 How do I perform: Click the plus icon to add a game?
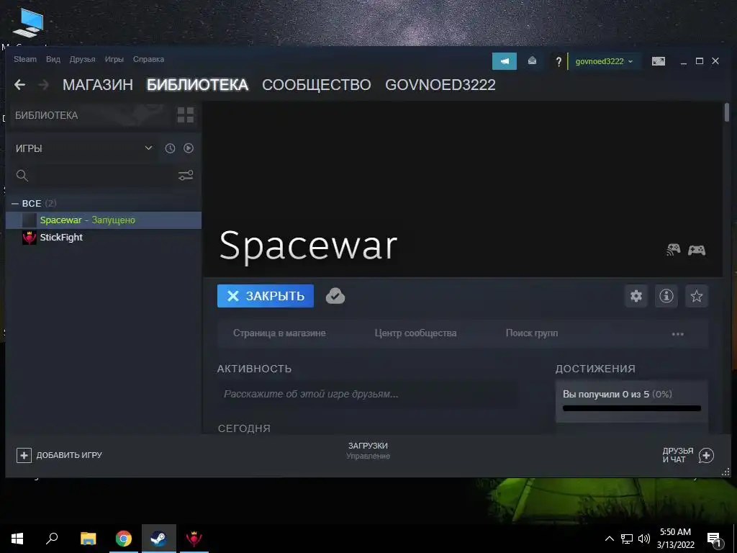click(x=24, y=455)
